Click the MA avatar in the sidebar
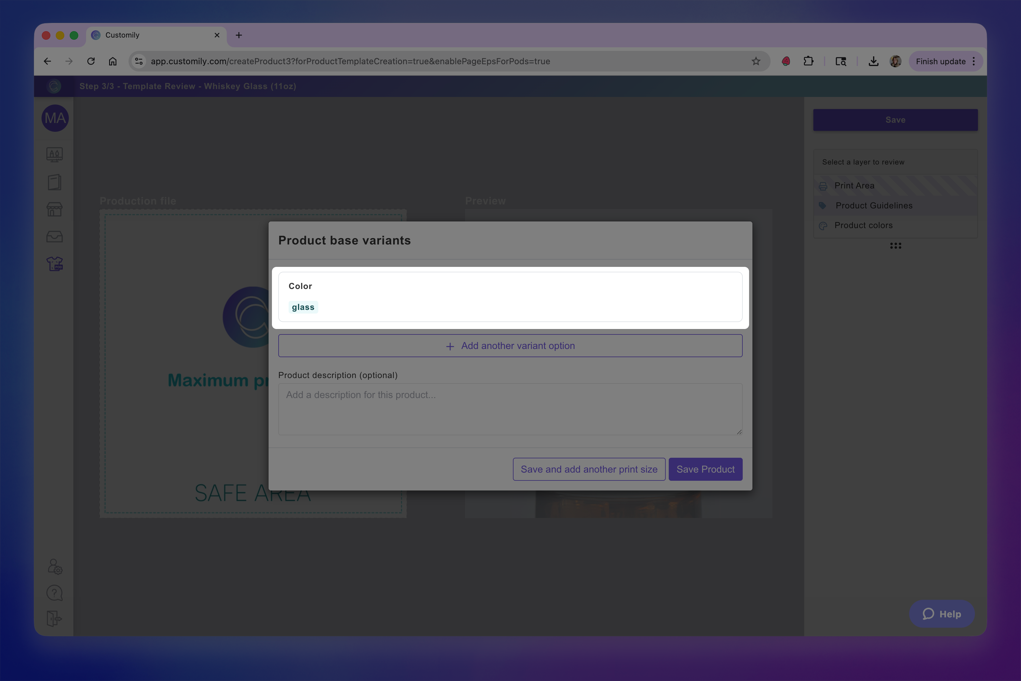The height and width of the screenshot is (681, 1021). [55, 118]
